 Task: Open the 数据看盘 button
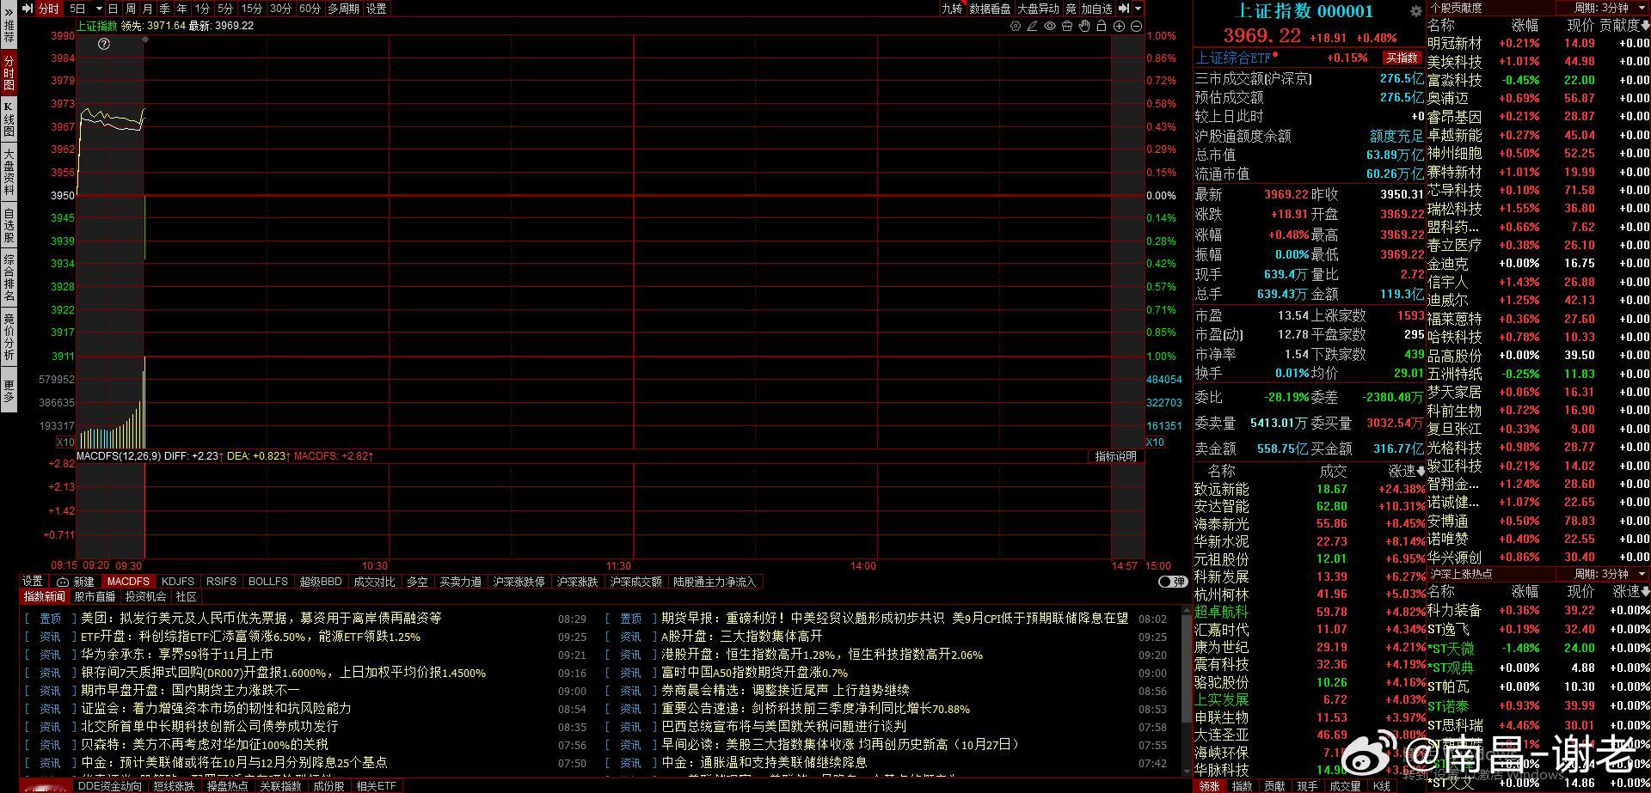(990, 9)
